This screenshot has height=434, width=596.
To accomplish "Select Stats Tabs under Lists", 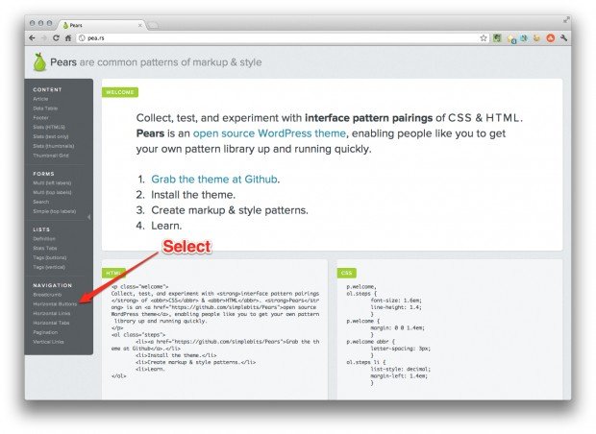I will 45,248.
